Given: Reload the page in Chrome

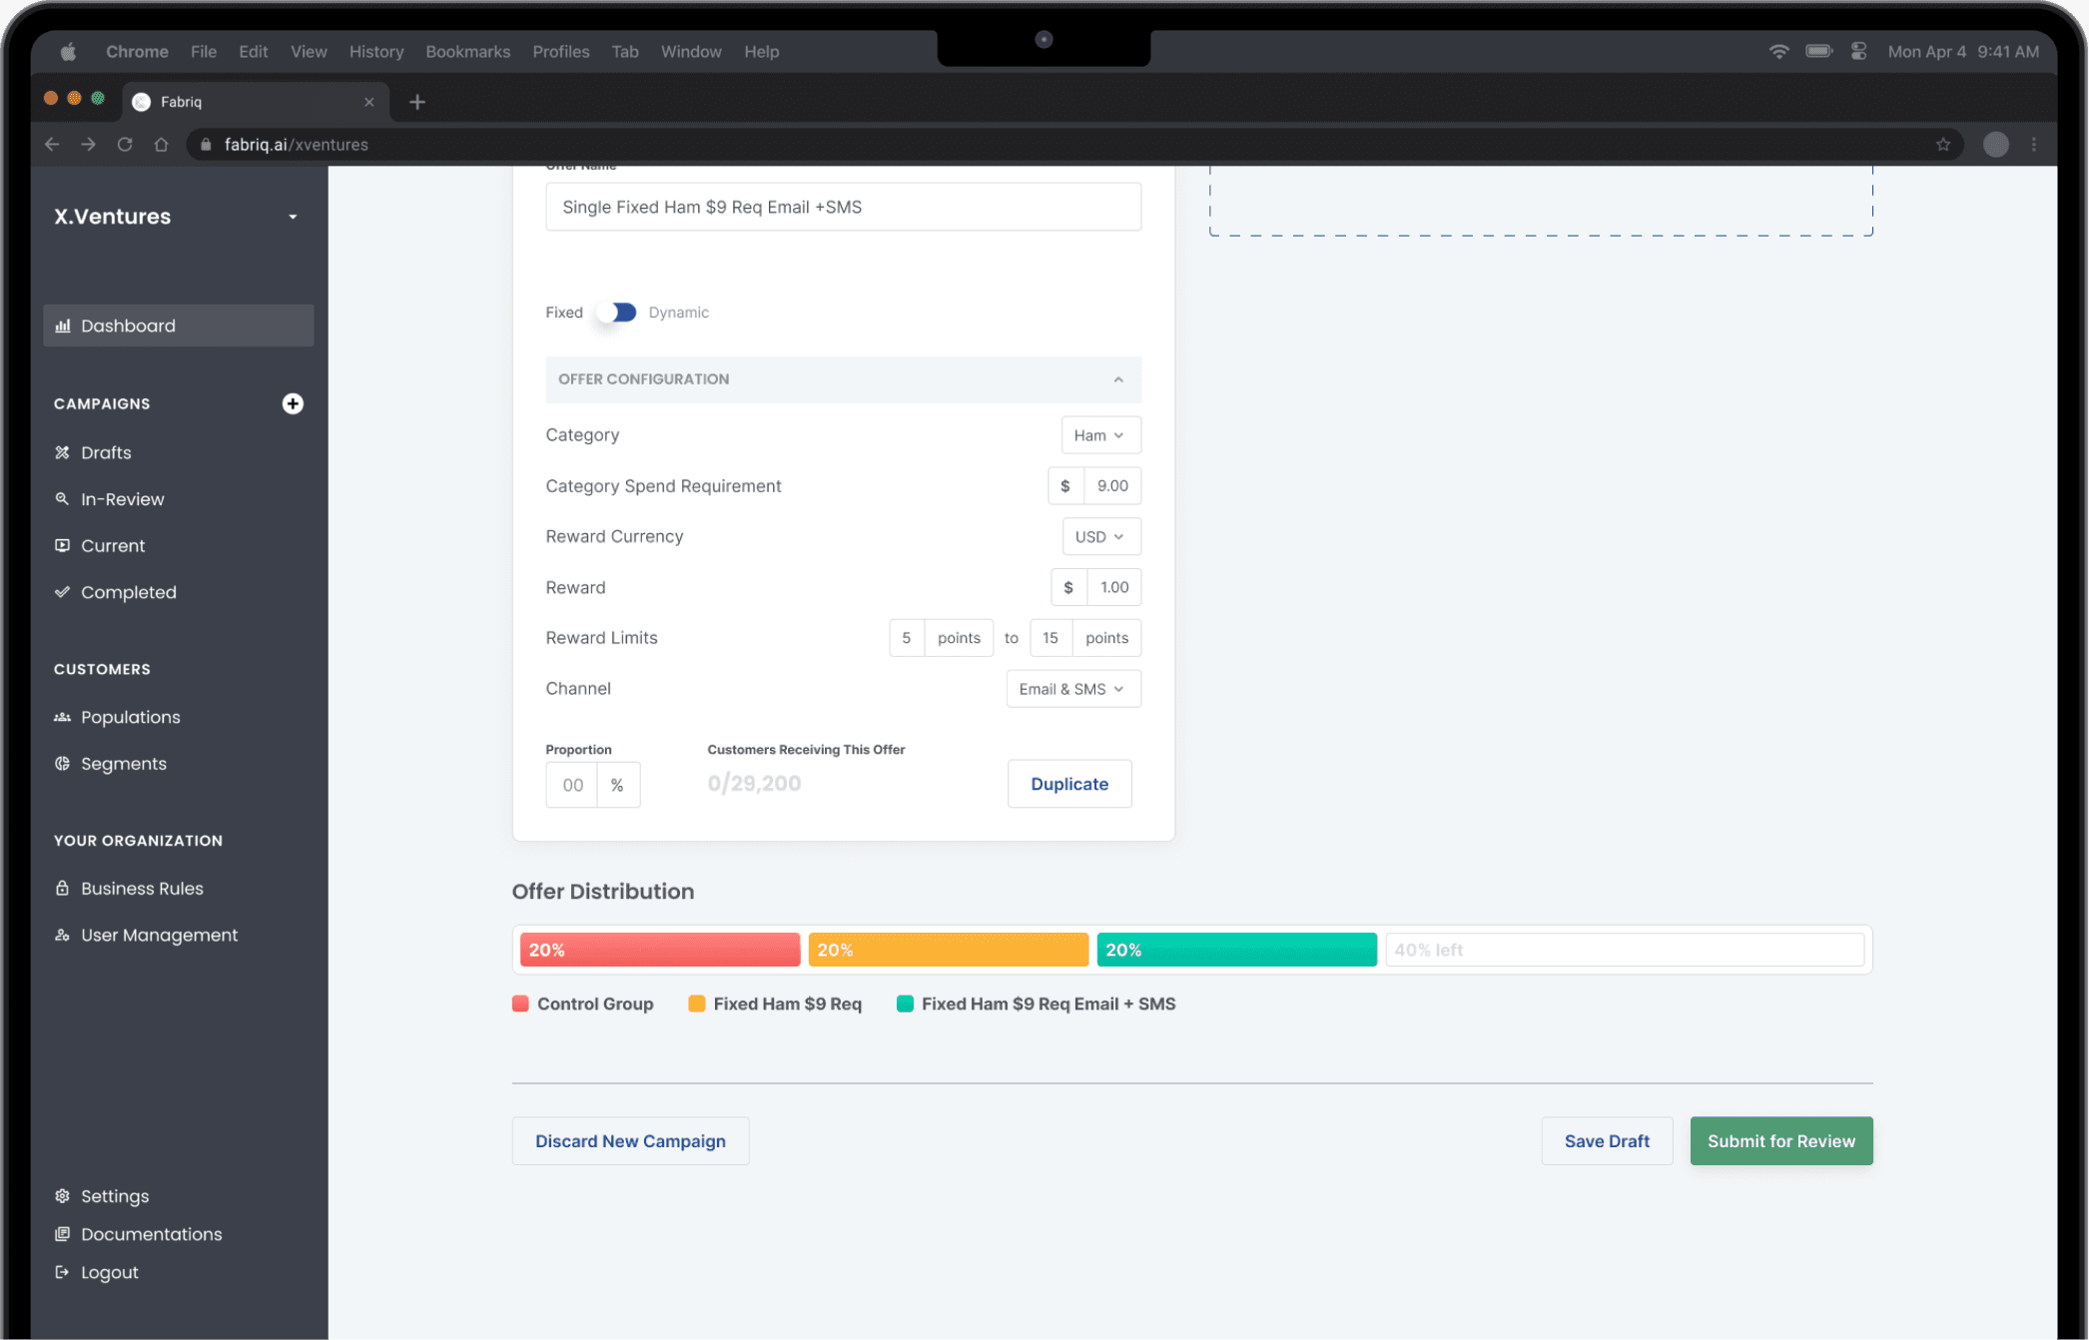Looking at the screenshot, I should pyautogui.click(x=125, y=145).
